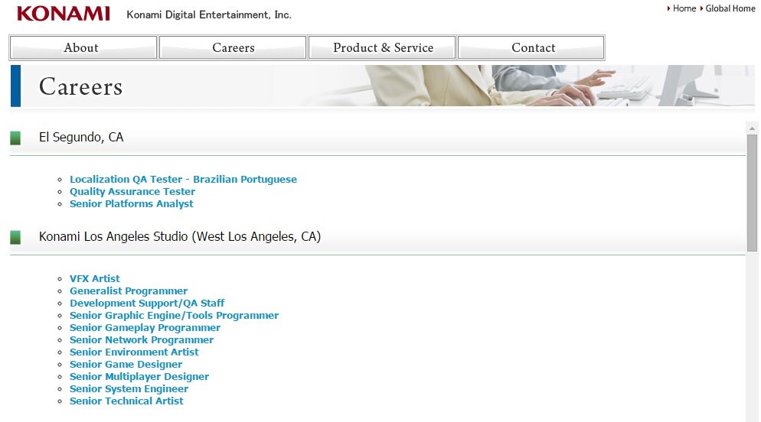Click the Careers banner image
761x422 pixels.
[x=521, y=86]
